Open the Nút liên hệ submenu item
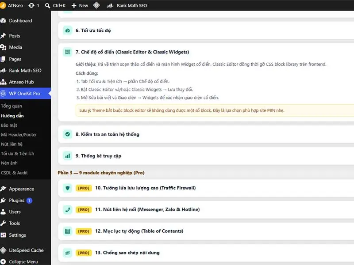Image resolution: width=354 pixels, height=265 pixels. coord(12,144)
